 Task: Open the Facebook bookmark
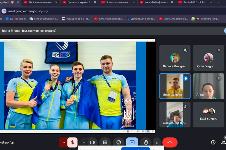16,19
